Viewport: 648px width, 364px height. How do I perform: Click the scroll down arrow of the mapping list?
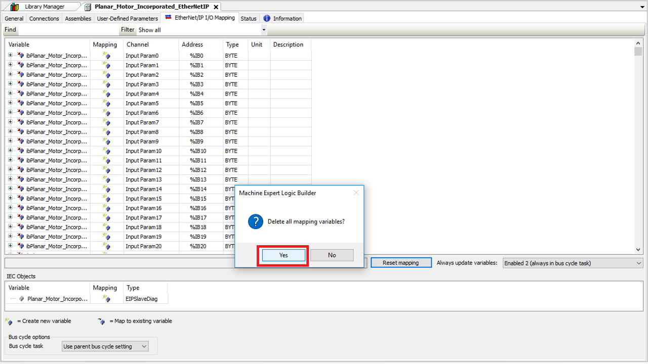[x=638, y=250]
